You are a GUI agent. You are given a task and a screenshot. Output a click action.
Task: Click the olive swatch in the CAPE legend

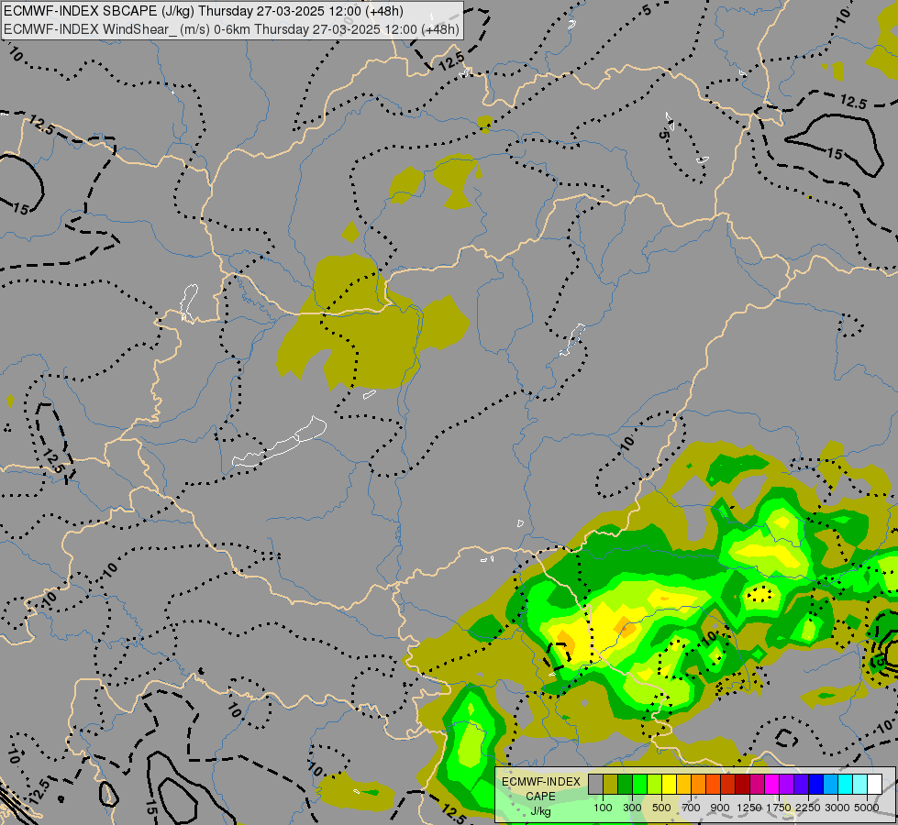coord(611,785)
